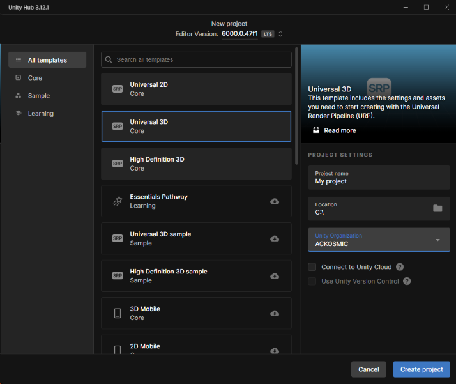Click the SRP icon on Universal 3D sample
Screen dimensions: 456x384
[x=118, y=238]
